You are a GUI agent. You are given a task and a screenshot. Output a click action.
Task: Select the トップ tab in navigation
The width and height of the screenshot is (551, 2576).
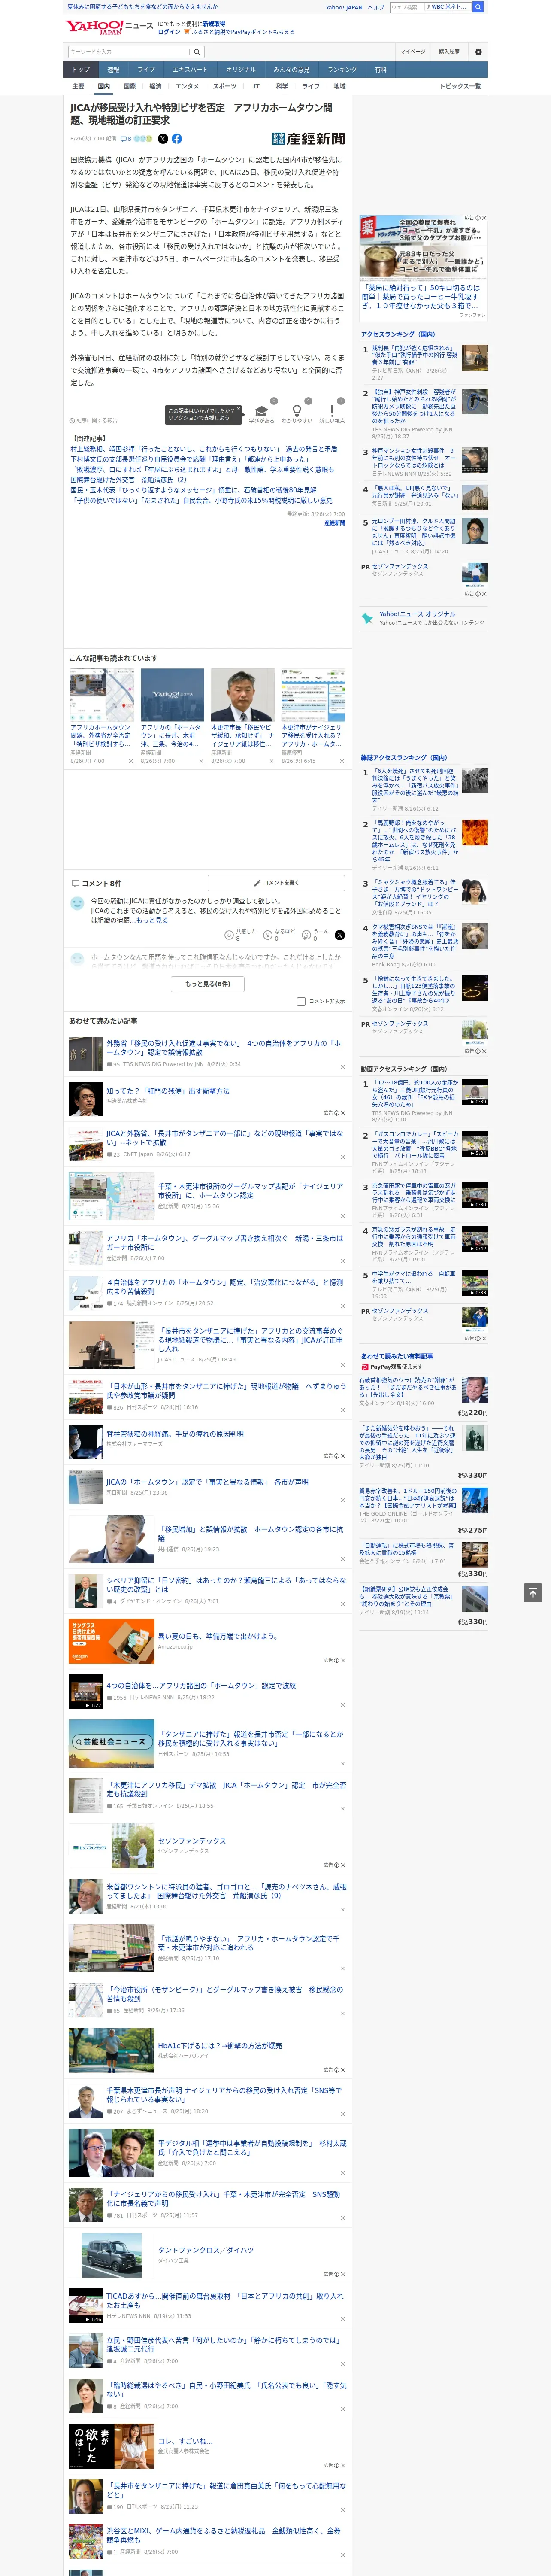[81, 70]
